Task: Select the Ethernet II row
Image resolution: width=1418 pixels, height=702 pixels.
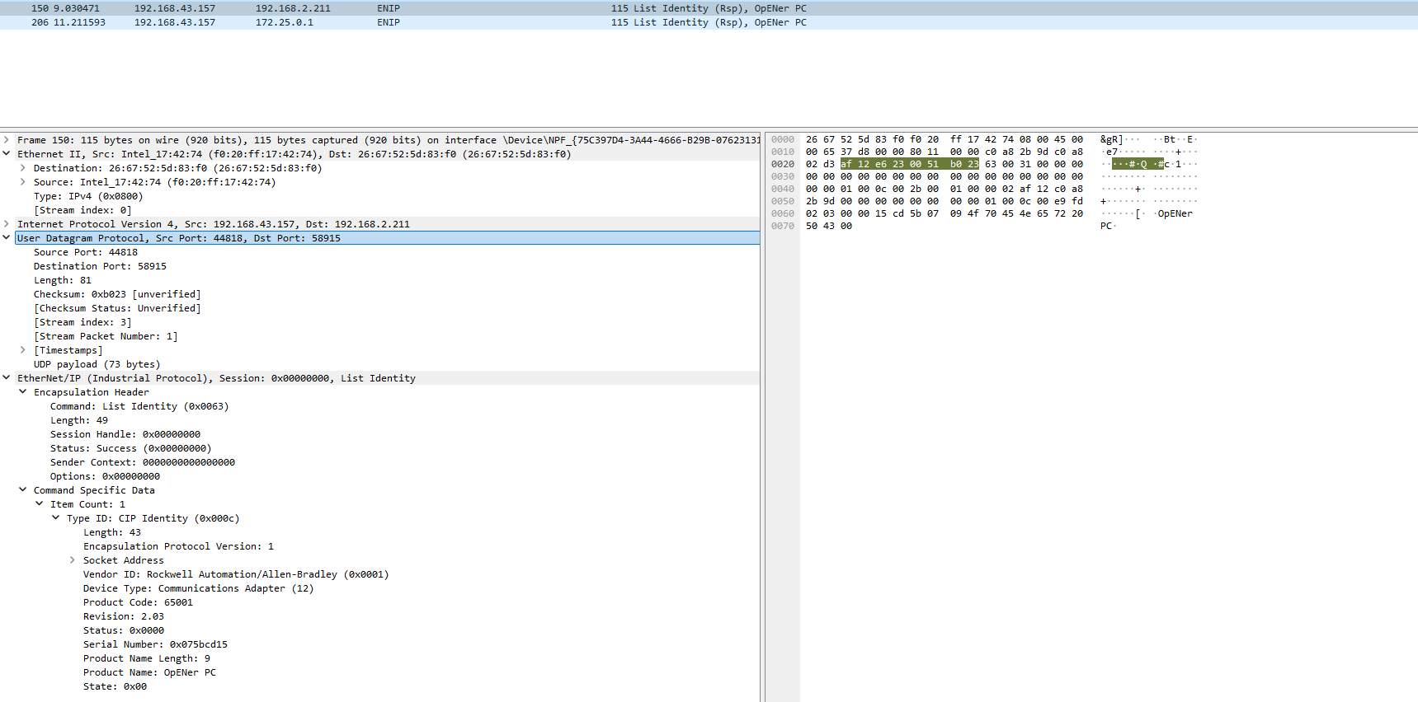Action: coord(388,154)
